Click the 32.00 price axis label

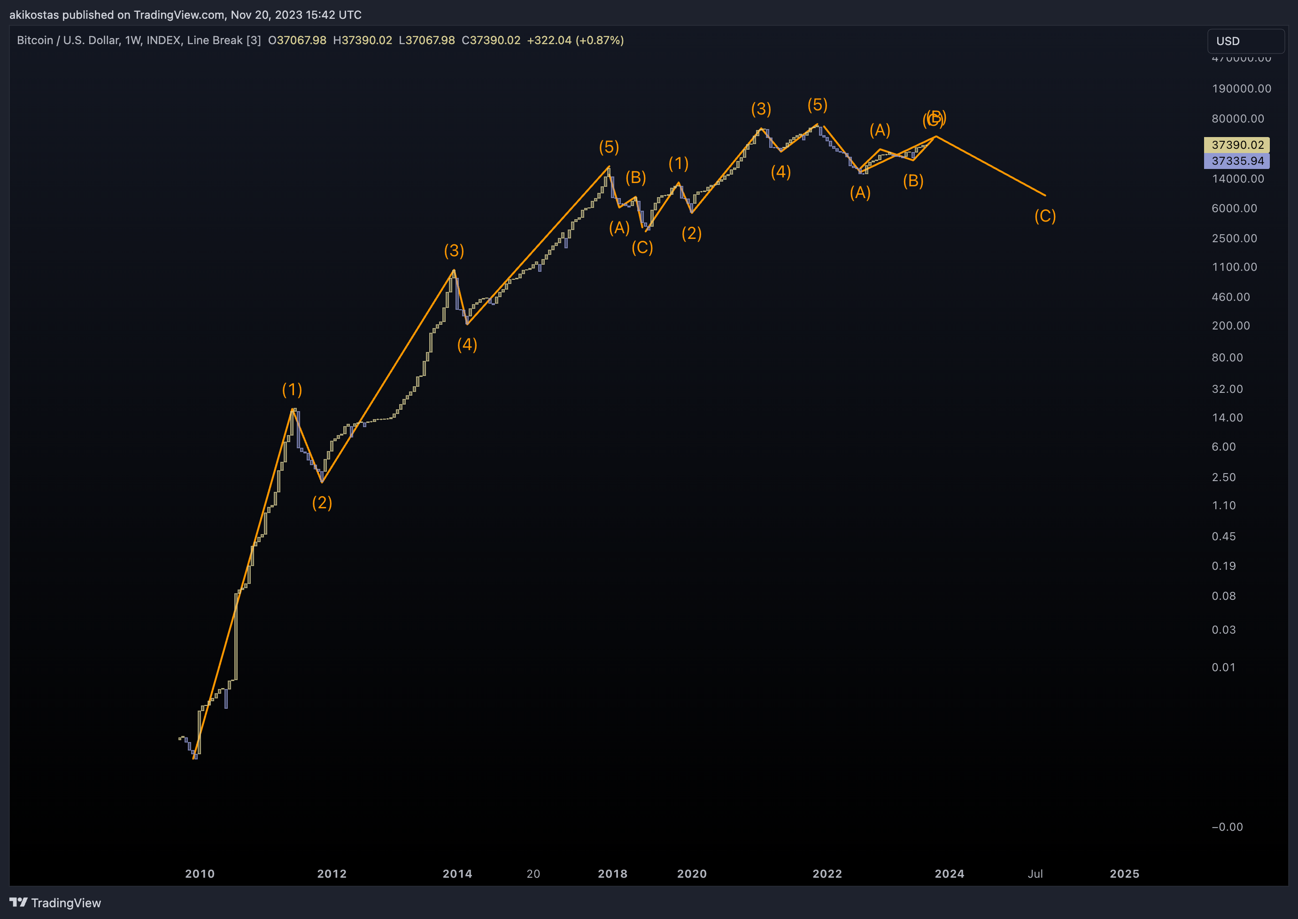(x=1228, y=389)
